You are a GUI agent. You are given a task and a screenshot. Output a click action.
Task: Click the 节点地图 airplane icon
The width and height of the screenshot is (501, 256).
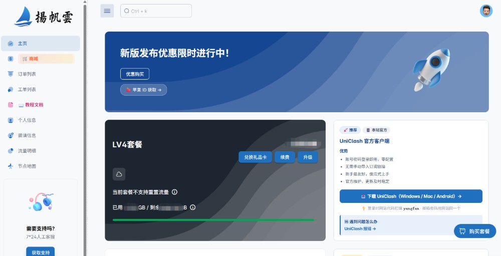pyautogui.click(x=11, y=166)
